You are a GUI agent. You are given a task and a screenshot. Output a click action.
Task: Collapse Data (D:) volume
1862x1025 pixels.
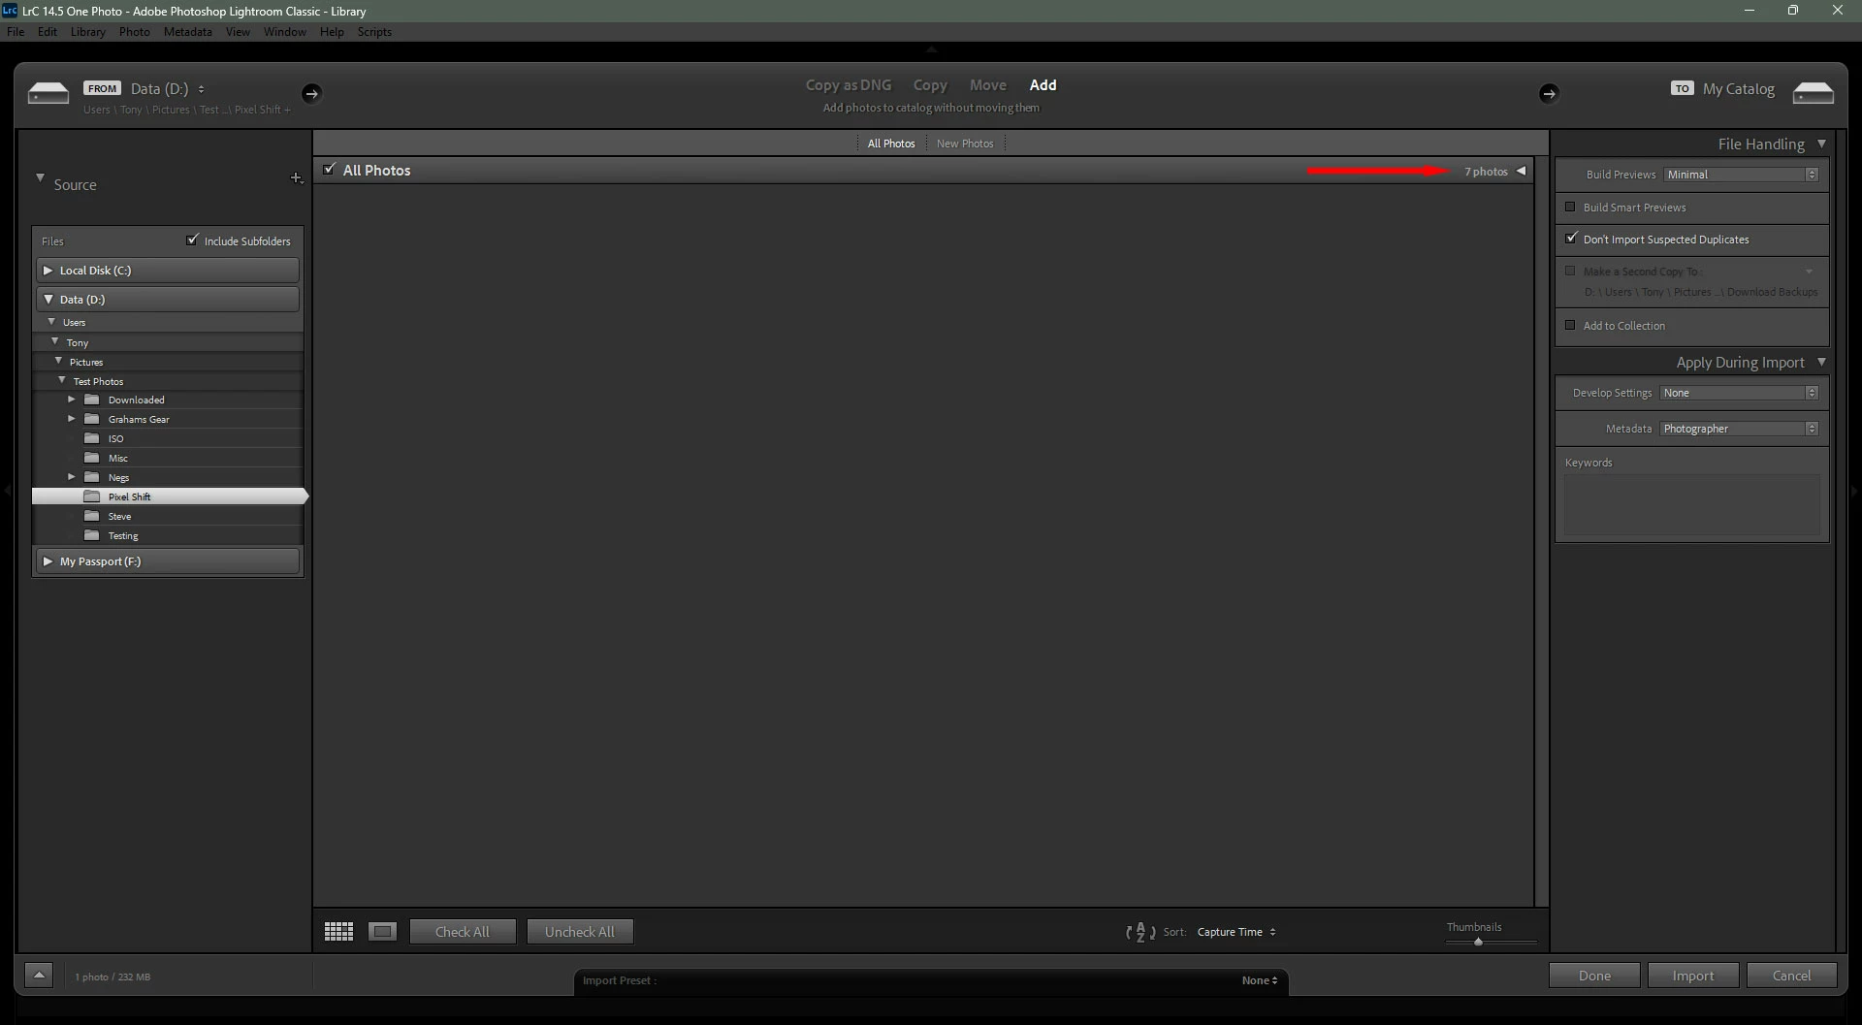[x=48, y=300]
